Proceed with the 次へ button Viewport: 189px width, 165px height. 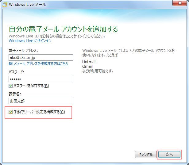169,154
